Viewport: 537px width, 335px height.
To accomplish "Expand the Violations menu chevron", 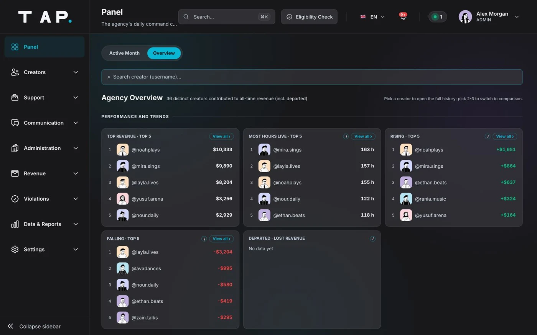I will tap(76, 199).
